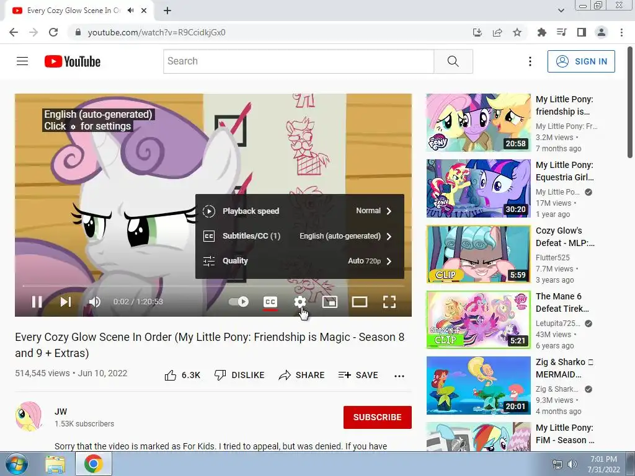Viewport: 635px width, 476px height.
Task: Open the 20:58 My Little Pony thumbnail
Action: click(478, 123)
